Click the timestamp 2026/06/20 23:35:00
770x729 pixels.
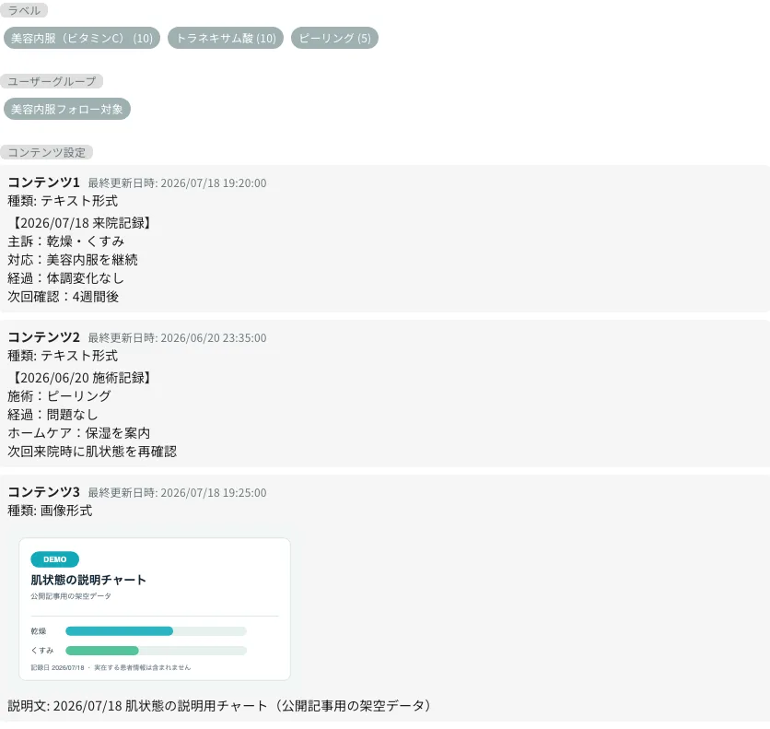pos(214,338)
